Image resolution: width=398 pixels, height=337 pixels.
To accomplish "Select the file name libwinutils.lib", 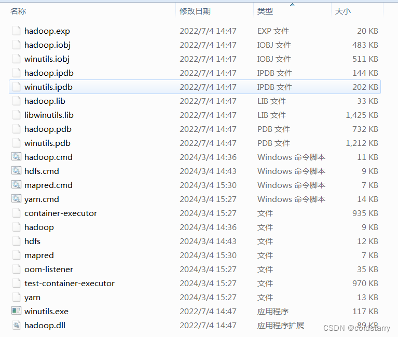I will (x=49, y=115).
